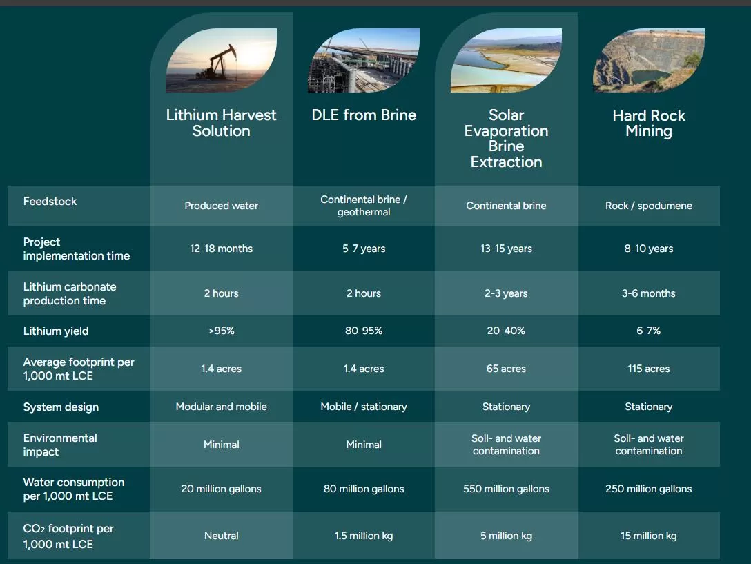This screenshot has height=564, width=751.
Task: Click the Feedstock row label
Action: click(x=50, y=201)
